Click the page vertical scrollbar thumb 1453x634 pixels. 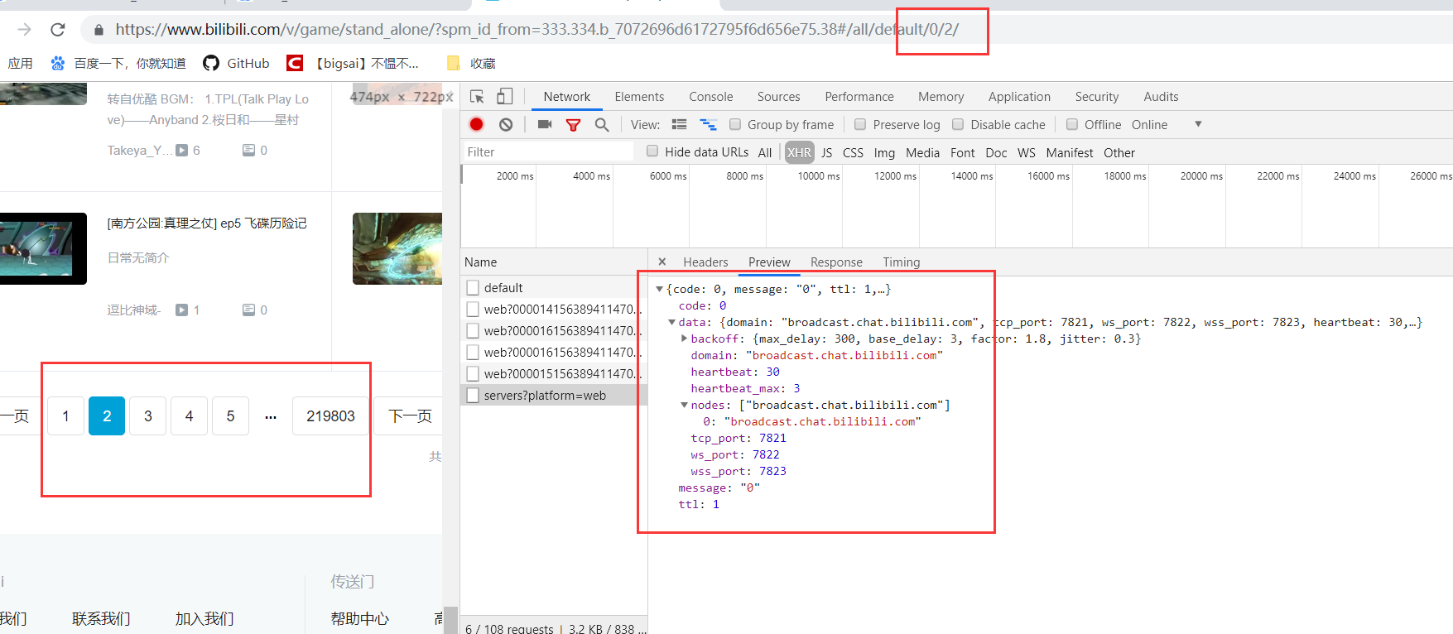coord(450,620)
